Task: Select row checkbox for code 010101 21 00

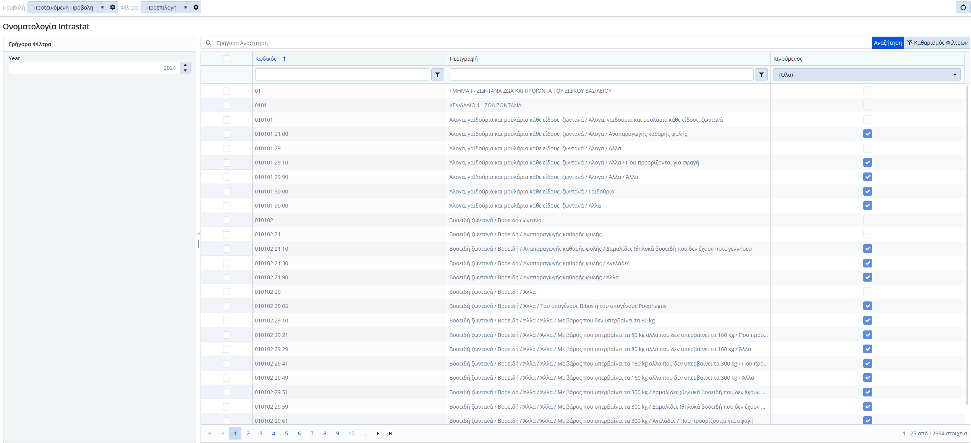Action: (227, 134)
